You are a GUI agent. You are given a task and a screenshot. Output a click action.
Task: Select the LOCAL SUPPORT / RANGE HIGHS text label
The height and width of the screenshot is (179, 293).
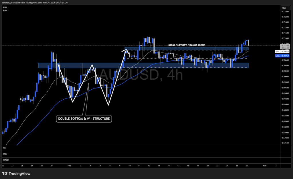pos(186,45)
